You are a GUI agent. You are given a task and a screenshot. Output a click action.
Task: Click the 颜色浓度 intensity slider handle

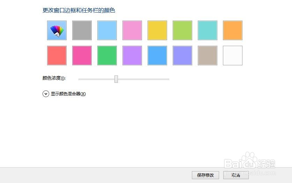tap(116, 79)
